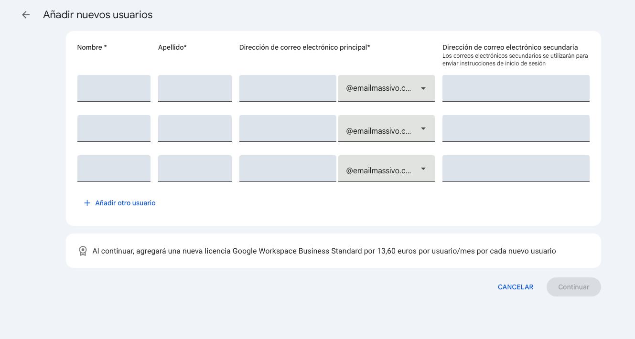The width and height of the screenshot is (635, 339).
Task: Open second row domain dropdown
Action: [386, 128]
